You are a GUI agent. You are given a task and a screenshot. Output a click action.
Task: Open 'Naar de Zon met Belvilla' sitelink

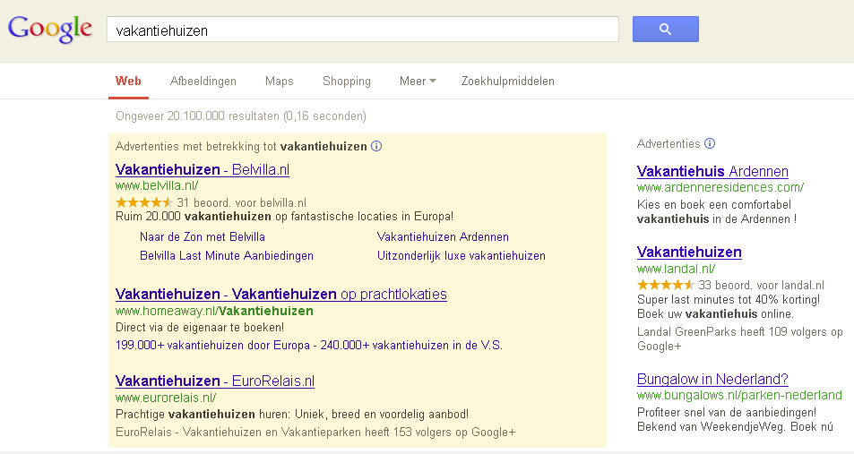(x=202, y=236)
